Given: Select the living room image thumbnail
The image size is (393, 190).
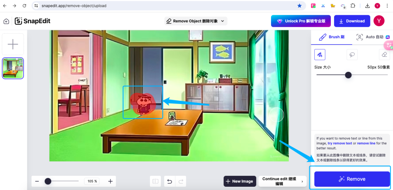Looking at the screenshot, I should [13, 68].
